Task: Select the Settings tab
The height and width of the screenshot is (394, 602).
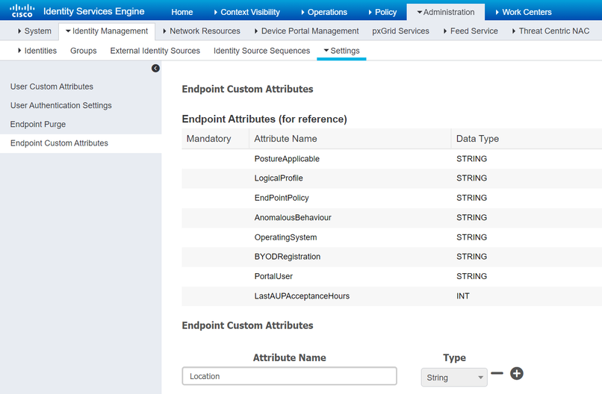Action: [x=341, y=51]
